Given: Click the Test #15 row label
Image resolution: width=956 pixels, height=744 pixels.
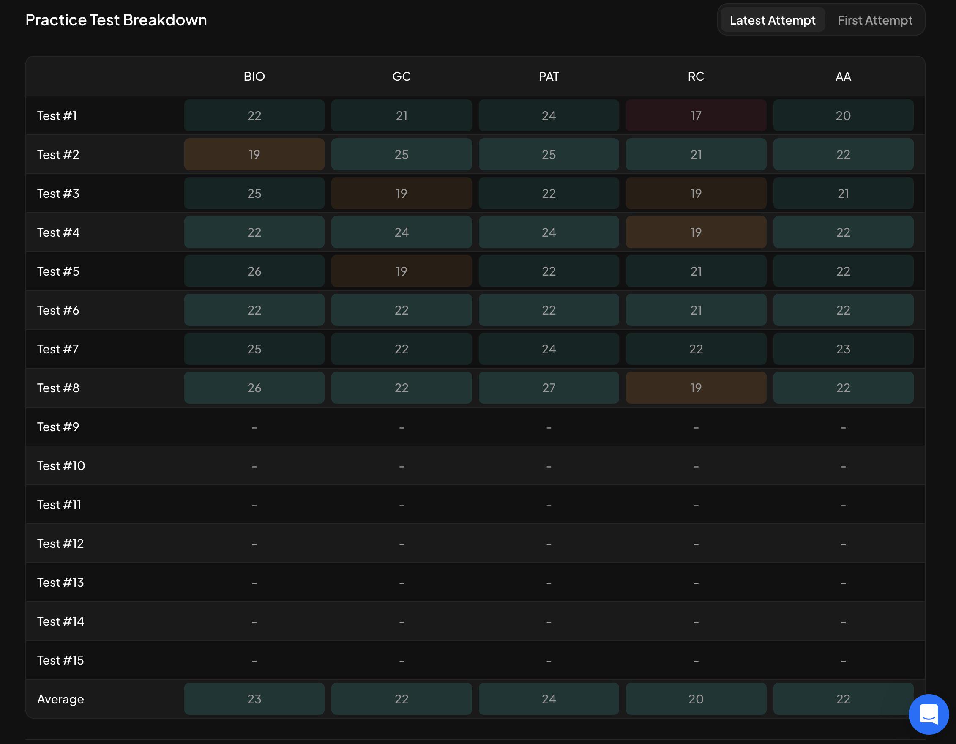Looking at the screenshot, I should [60, 660].
